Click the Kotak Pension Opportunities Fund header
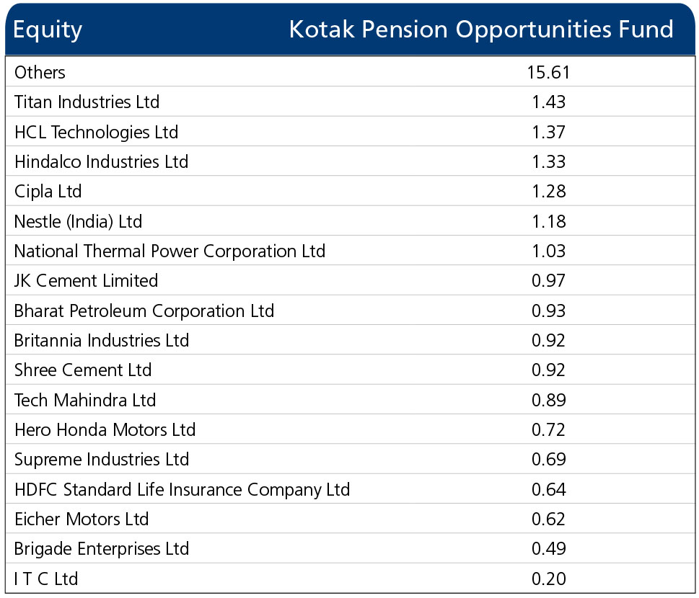The width and height of the screenshot is (699, 598). click(x=481, y=30)
